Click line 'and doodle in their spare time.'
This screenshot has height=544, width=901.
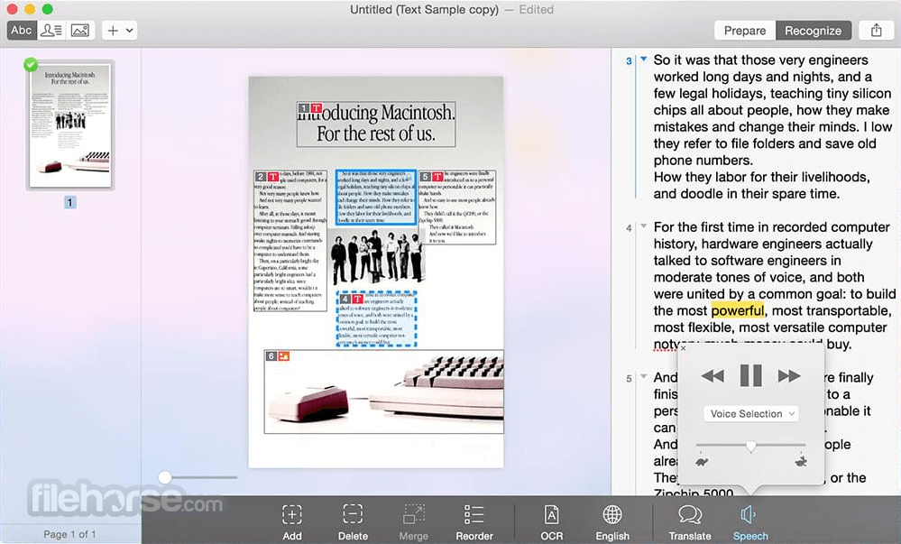point(747,194)
